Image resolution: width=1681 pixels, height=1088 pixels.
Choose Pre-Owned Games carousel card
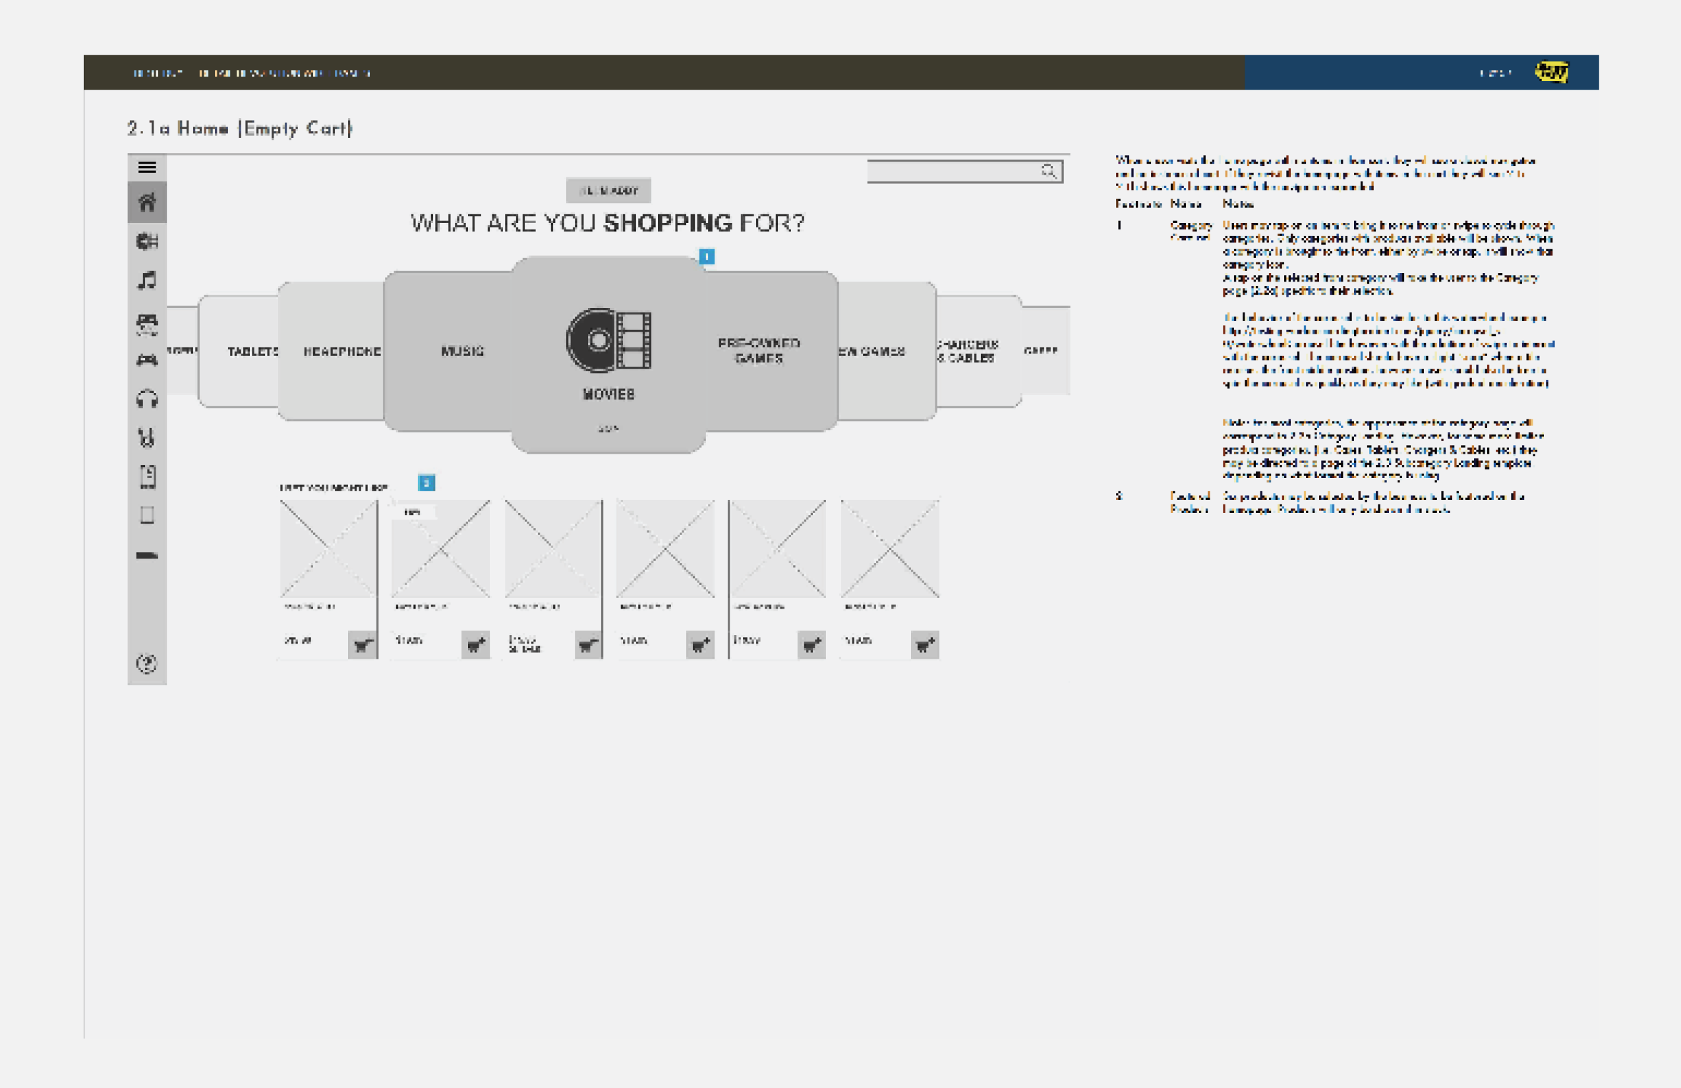(x=759, y=351)
